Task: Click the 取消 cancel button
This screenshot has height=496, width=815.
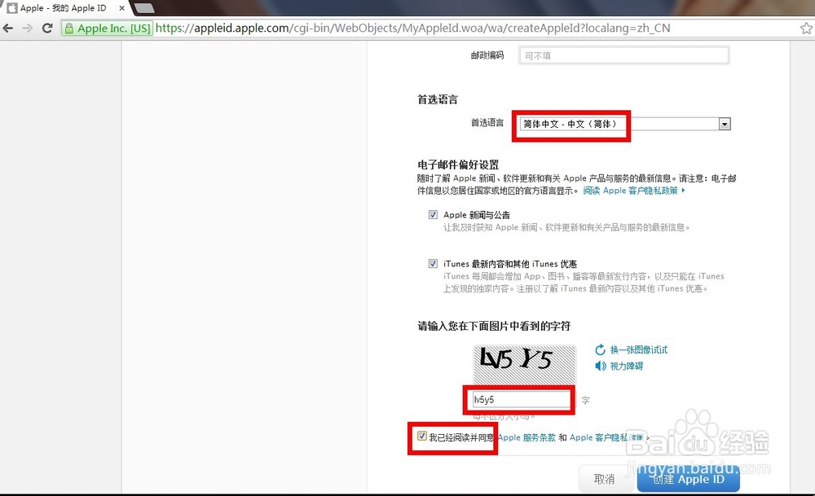Action: click(x=605, y=479)
